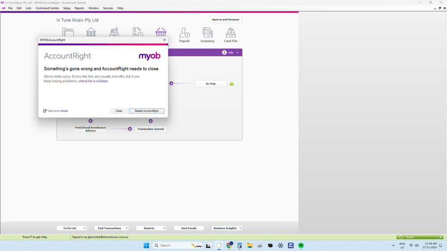This screenshot has height=251, width=447.
Task: Click the Windows Start button
Action: click(146, 246)
